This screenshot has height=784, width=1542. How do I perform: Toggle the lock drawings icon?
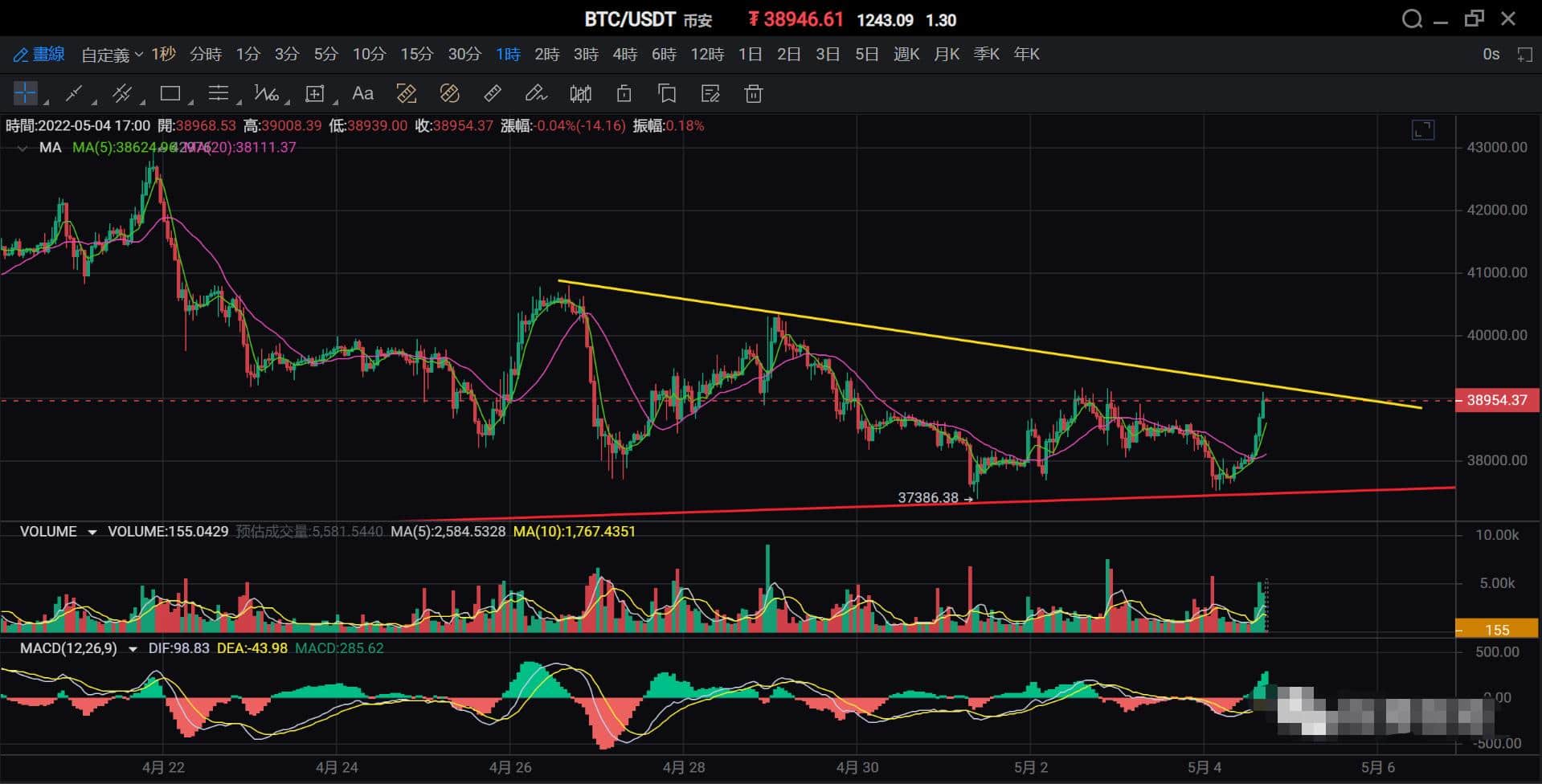624,94
